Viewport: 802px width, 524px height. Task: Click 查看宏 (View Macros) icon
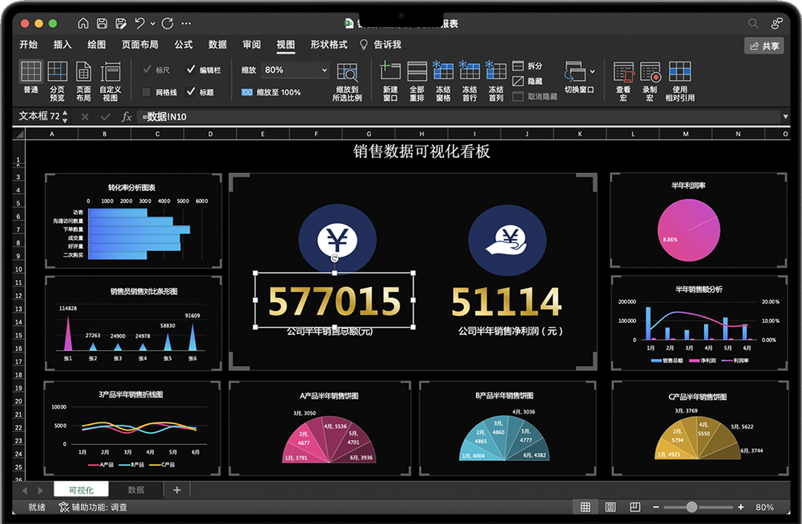(x=623, y=72)
